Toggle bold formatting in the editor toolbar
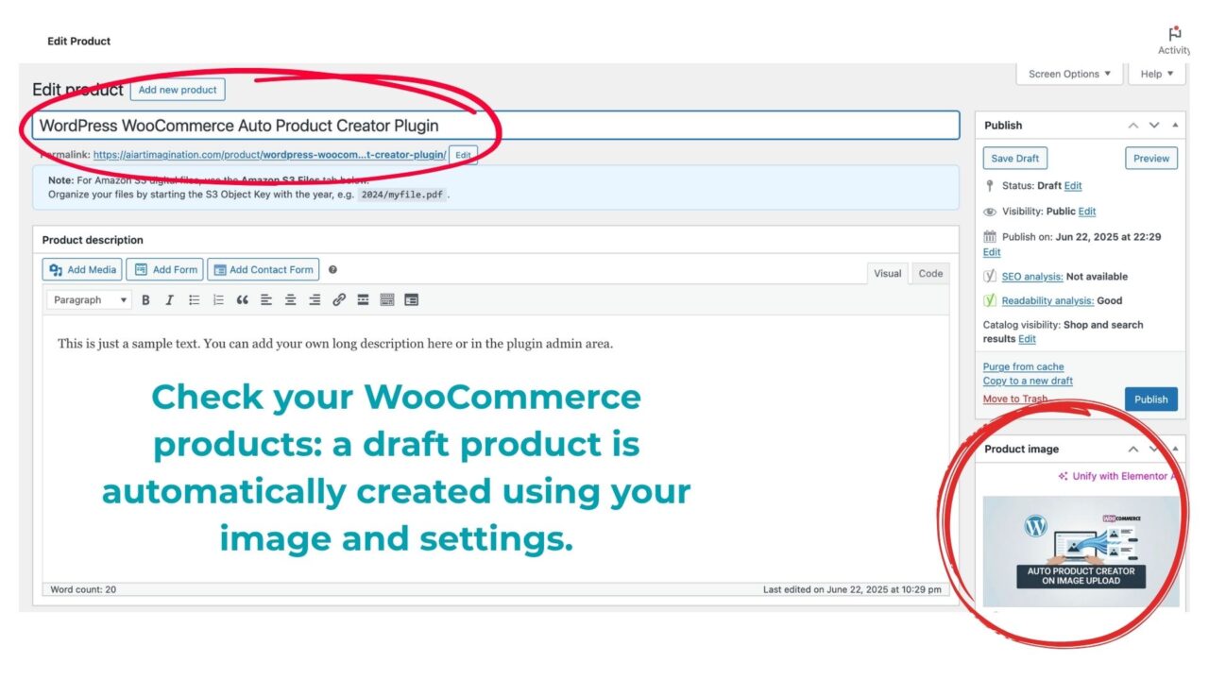Viewport: 1209px width, 680px height. [145, 300]
